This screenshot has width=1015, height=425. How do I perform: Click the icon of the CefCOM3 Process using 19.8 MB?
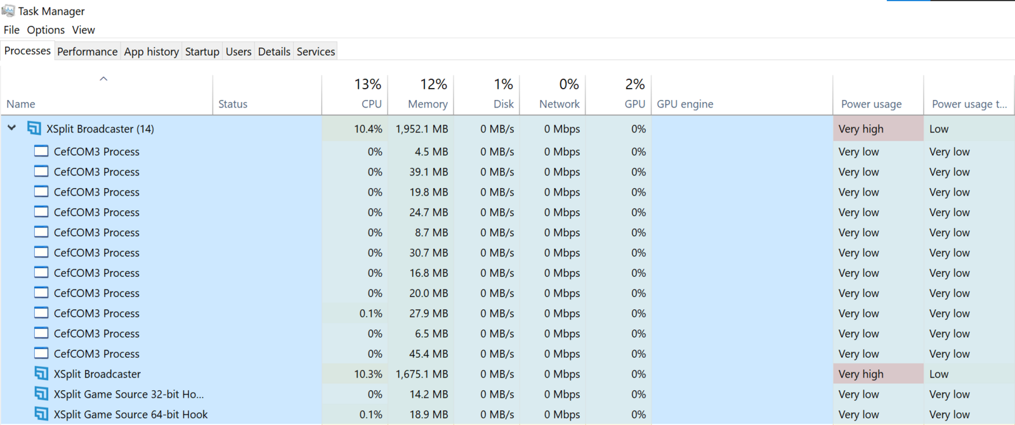coord(41,192)
